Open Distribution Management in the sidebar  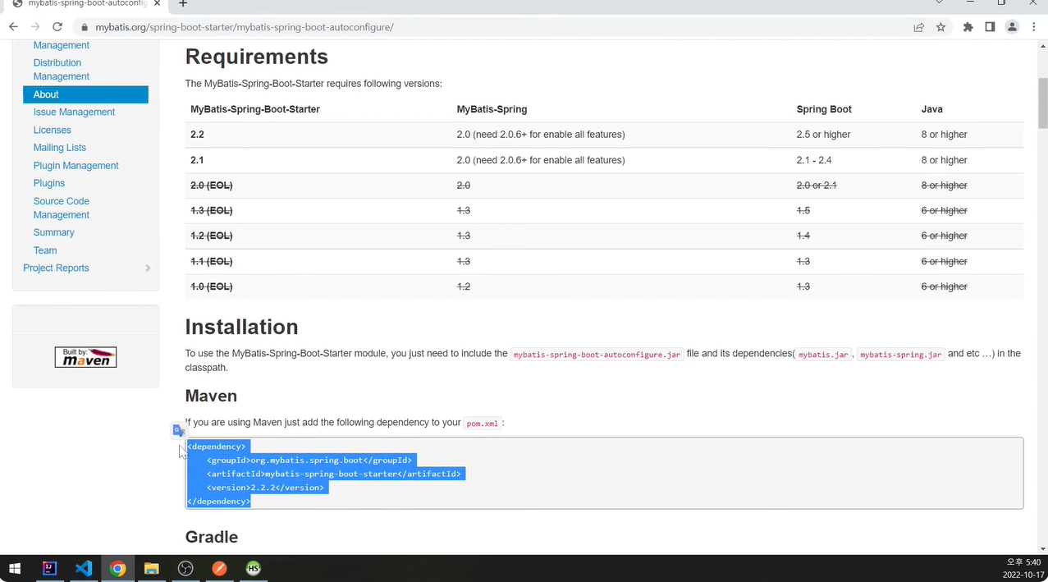(x=62, y=70)
